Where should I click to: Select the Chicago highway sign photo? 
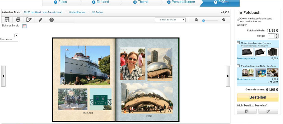(x=101, y=99)
